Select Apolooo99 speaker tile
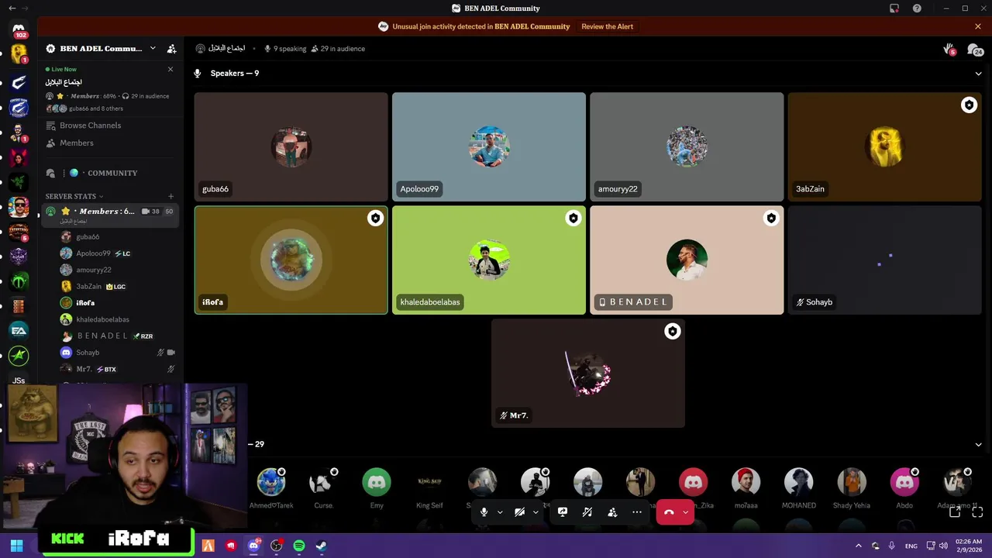This screenshot has width=992, height=558. coord(489,147)
